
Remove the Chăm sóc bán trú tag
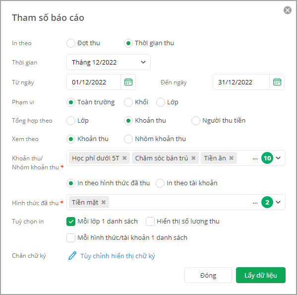coord(193,158)
